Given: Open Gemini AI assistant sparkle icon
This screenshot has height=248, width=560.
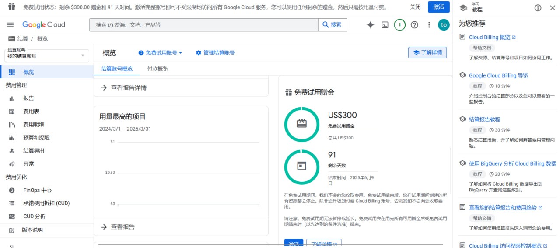Looking at the screenshot, I should (x=370, y=25).
